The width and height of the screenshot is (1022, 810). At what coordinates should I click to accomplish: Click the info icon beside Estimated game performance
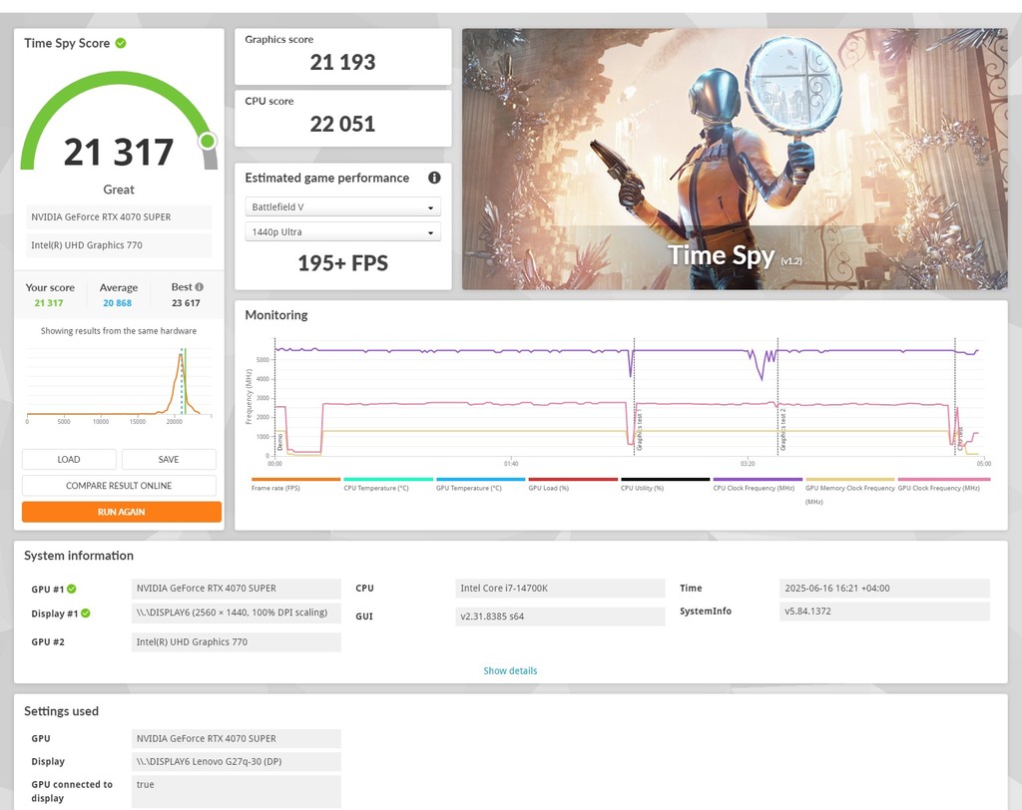[434, 178]
